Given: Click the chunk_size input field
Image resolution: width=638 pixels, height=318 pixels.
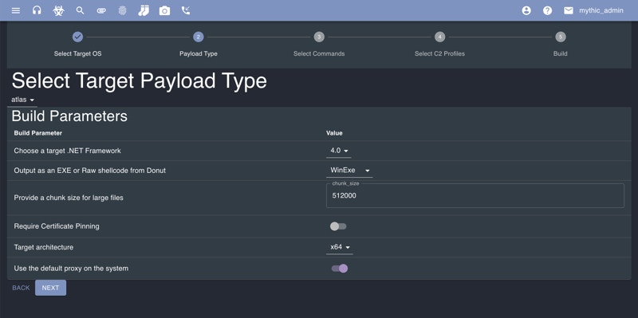Looking at the screenshot, I should click(x=475, y=195).
